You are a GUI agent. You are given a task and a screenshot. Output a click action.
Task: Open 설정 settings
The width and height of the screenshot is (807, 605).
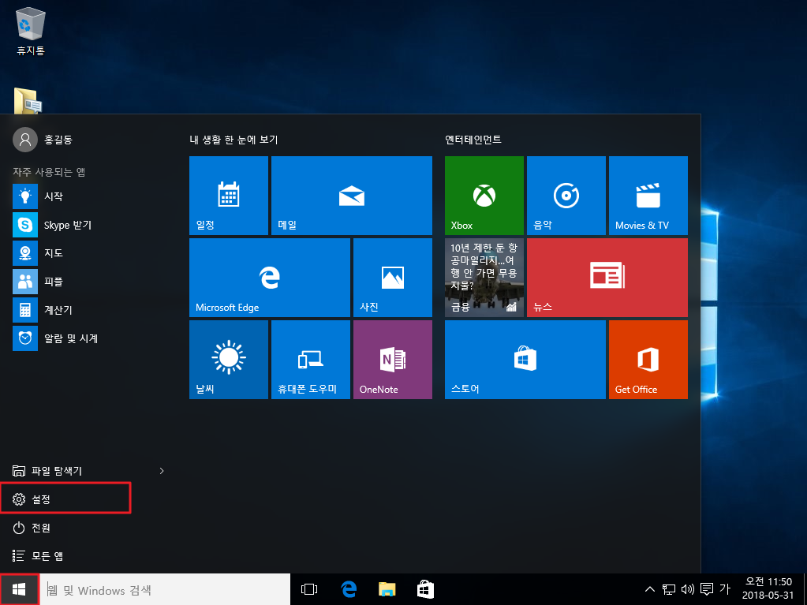[x=65, y=499]
